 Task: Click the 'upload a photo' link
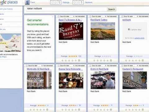click(x=139, y=38)
